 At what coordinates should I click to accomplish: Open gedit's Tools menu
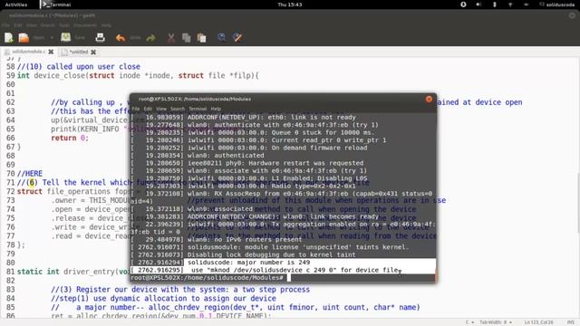click(x=64, y=25)
